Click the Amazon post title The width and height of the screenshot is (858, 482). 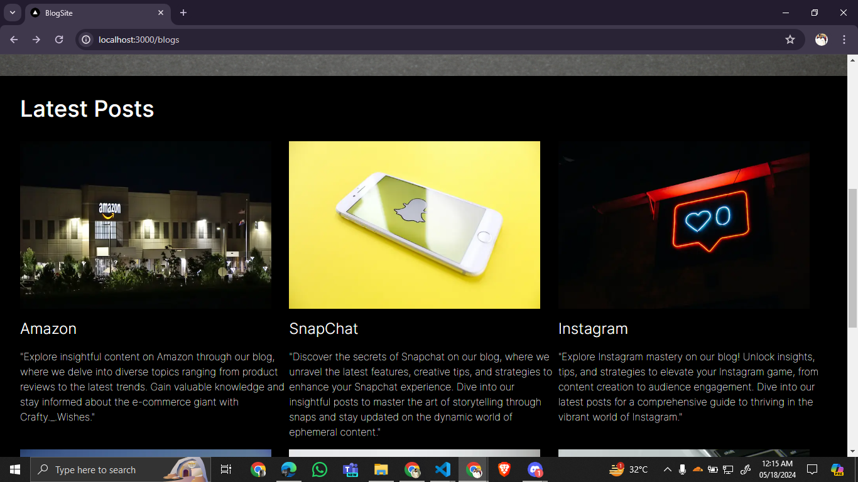point(48,329)
